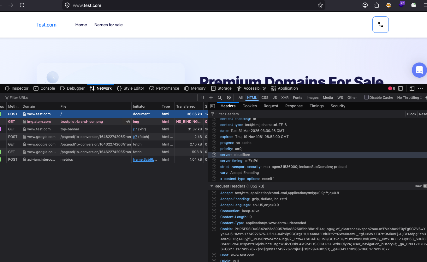This screenshot has width=427, height=262.
Task: Toggle Raw request headers view
Action: click(x=425, y=186)
